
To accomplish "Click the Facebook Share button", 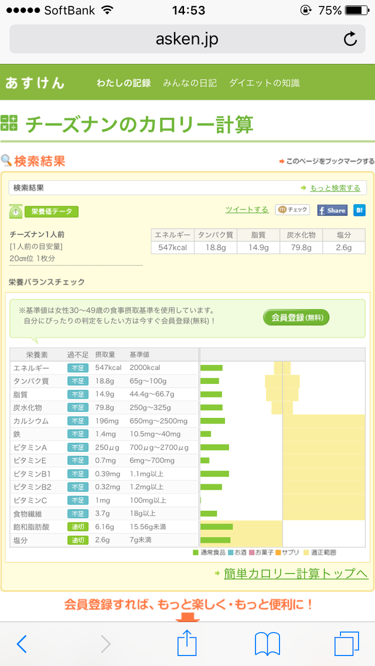I will point(332,210).
